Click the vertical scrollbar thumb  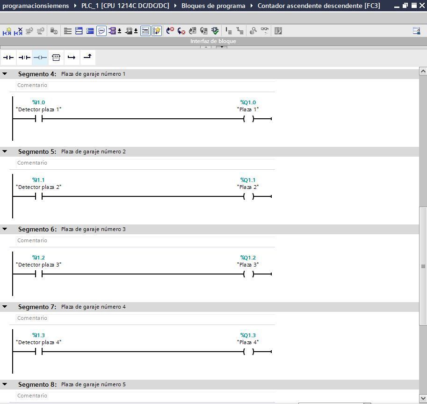[x=423, y=266]
